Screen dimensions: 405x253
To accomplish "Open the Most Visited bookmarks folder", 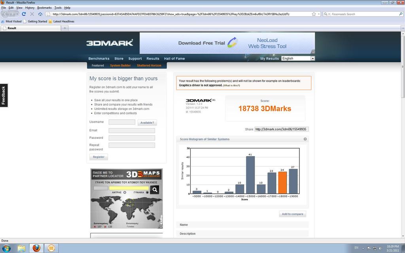I will [11, 21].
